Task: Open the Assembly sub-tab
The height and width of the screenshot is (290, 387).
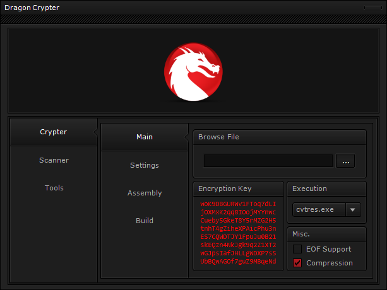Action: (145, 193)
